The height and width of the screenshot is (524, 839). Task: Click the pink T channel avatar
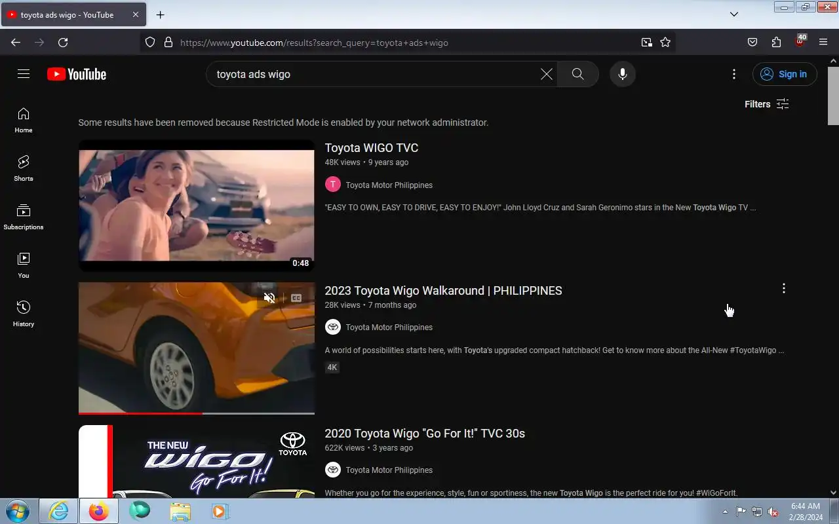tap(333, 185)
